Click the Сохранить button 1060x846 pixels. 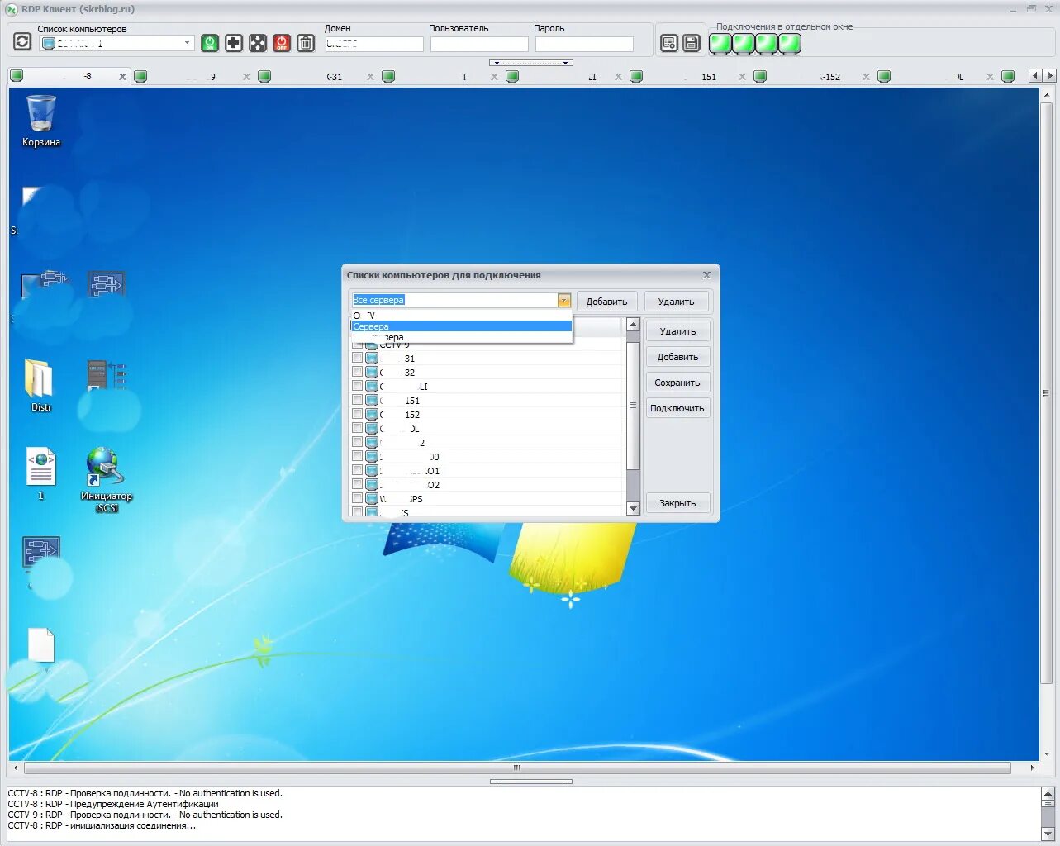pyautogui.click(x=677, y=383)
